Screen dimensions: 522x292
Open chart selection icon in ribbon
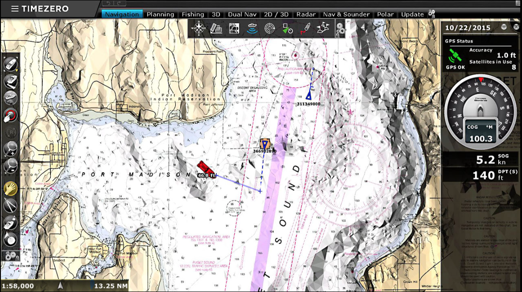point(234,29)
